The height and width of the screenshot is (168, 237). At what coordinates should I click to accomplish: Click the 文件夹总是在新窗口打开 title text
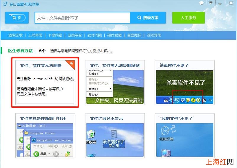pos(43,118)
